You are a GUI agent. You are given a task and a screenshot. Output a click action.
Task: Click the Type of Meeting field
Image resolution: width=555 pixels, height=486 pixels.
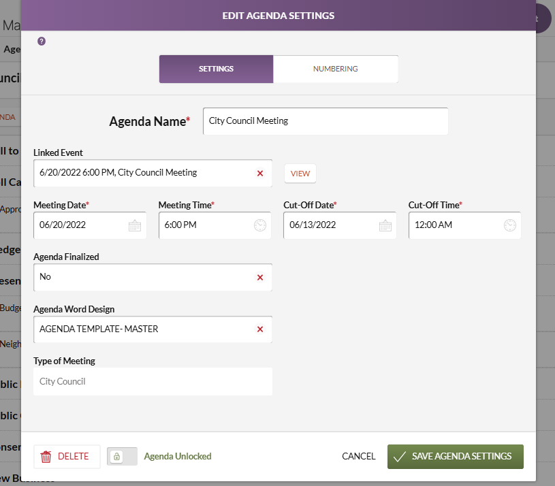point(153,381)
